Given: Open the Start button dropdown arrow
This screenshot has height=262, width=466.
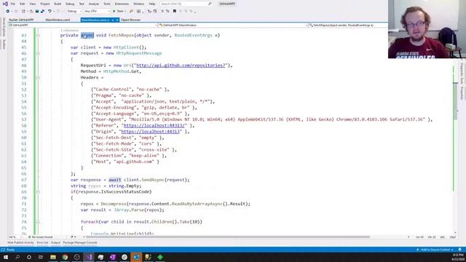Looking at the screenshot, I should pos(125,12).
